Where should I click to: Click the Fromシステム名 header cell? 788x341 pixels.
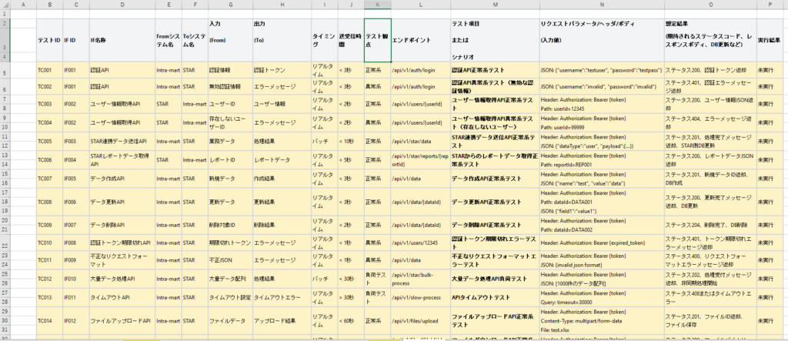[x=169, y=40]
